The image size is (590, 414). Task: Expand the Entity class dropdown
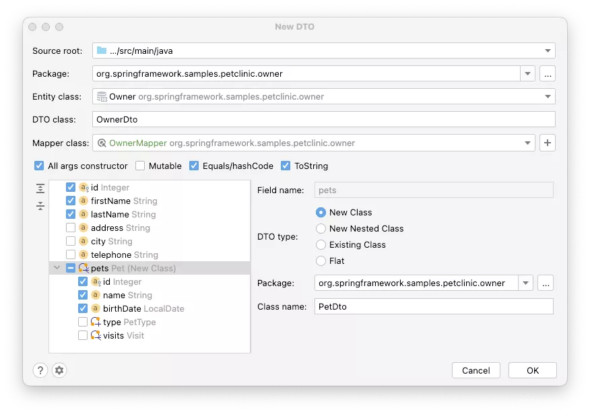[548, 96]
